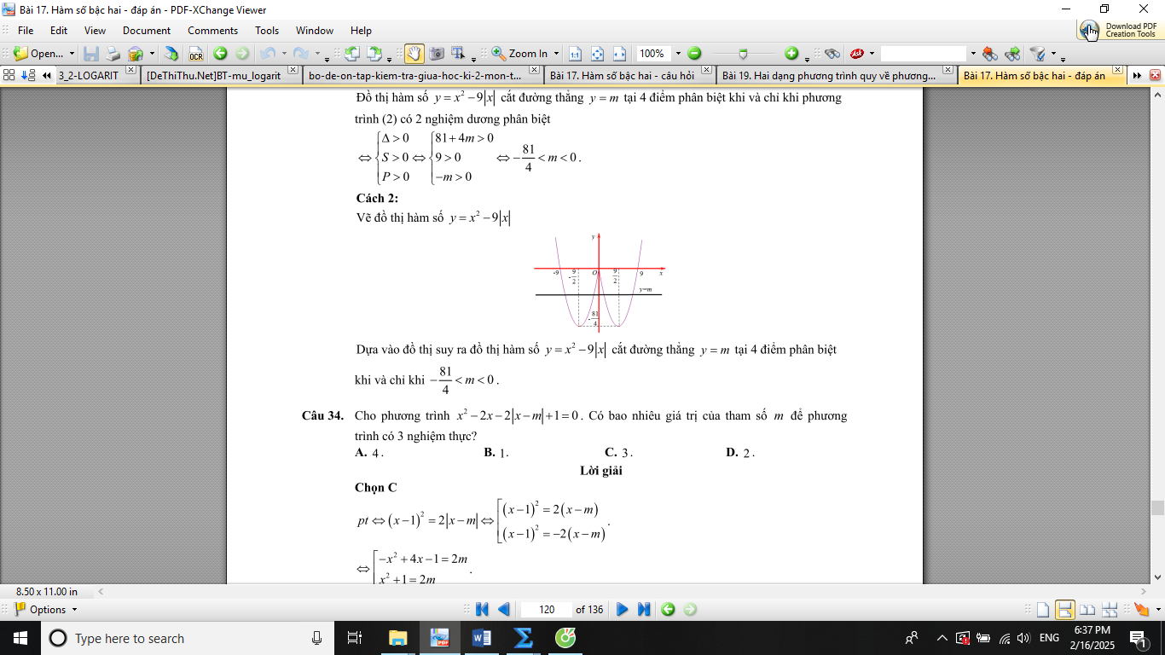
Task: Click the Save icon in the toolbar
Action: click(x=91, y=54)
